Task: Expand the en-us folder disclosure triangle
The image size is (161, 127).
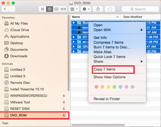Action: click(x=74, y=42)
